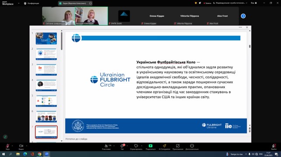Toggle the microphone mute button

point(7,147)
